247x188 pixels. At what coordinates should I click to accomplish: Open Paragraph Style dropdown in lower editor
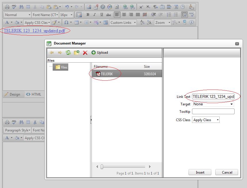pos(17,130)
